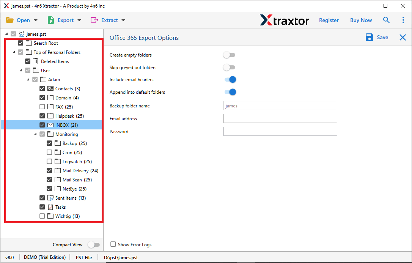Click the Cron folder icon
Viewport: 412px width, 263px height.
pyautogui.click(x=58, y=153)
